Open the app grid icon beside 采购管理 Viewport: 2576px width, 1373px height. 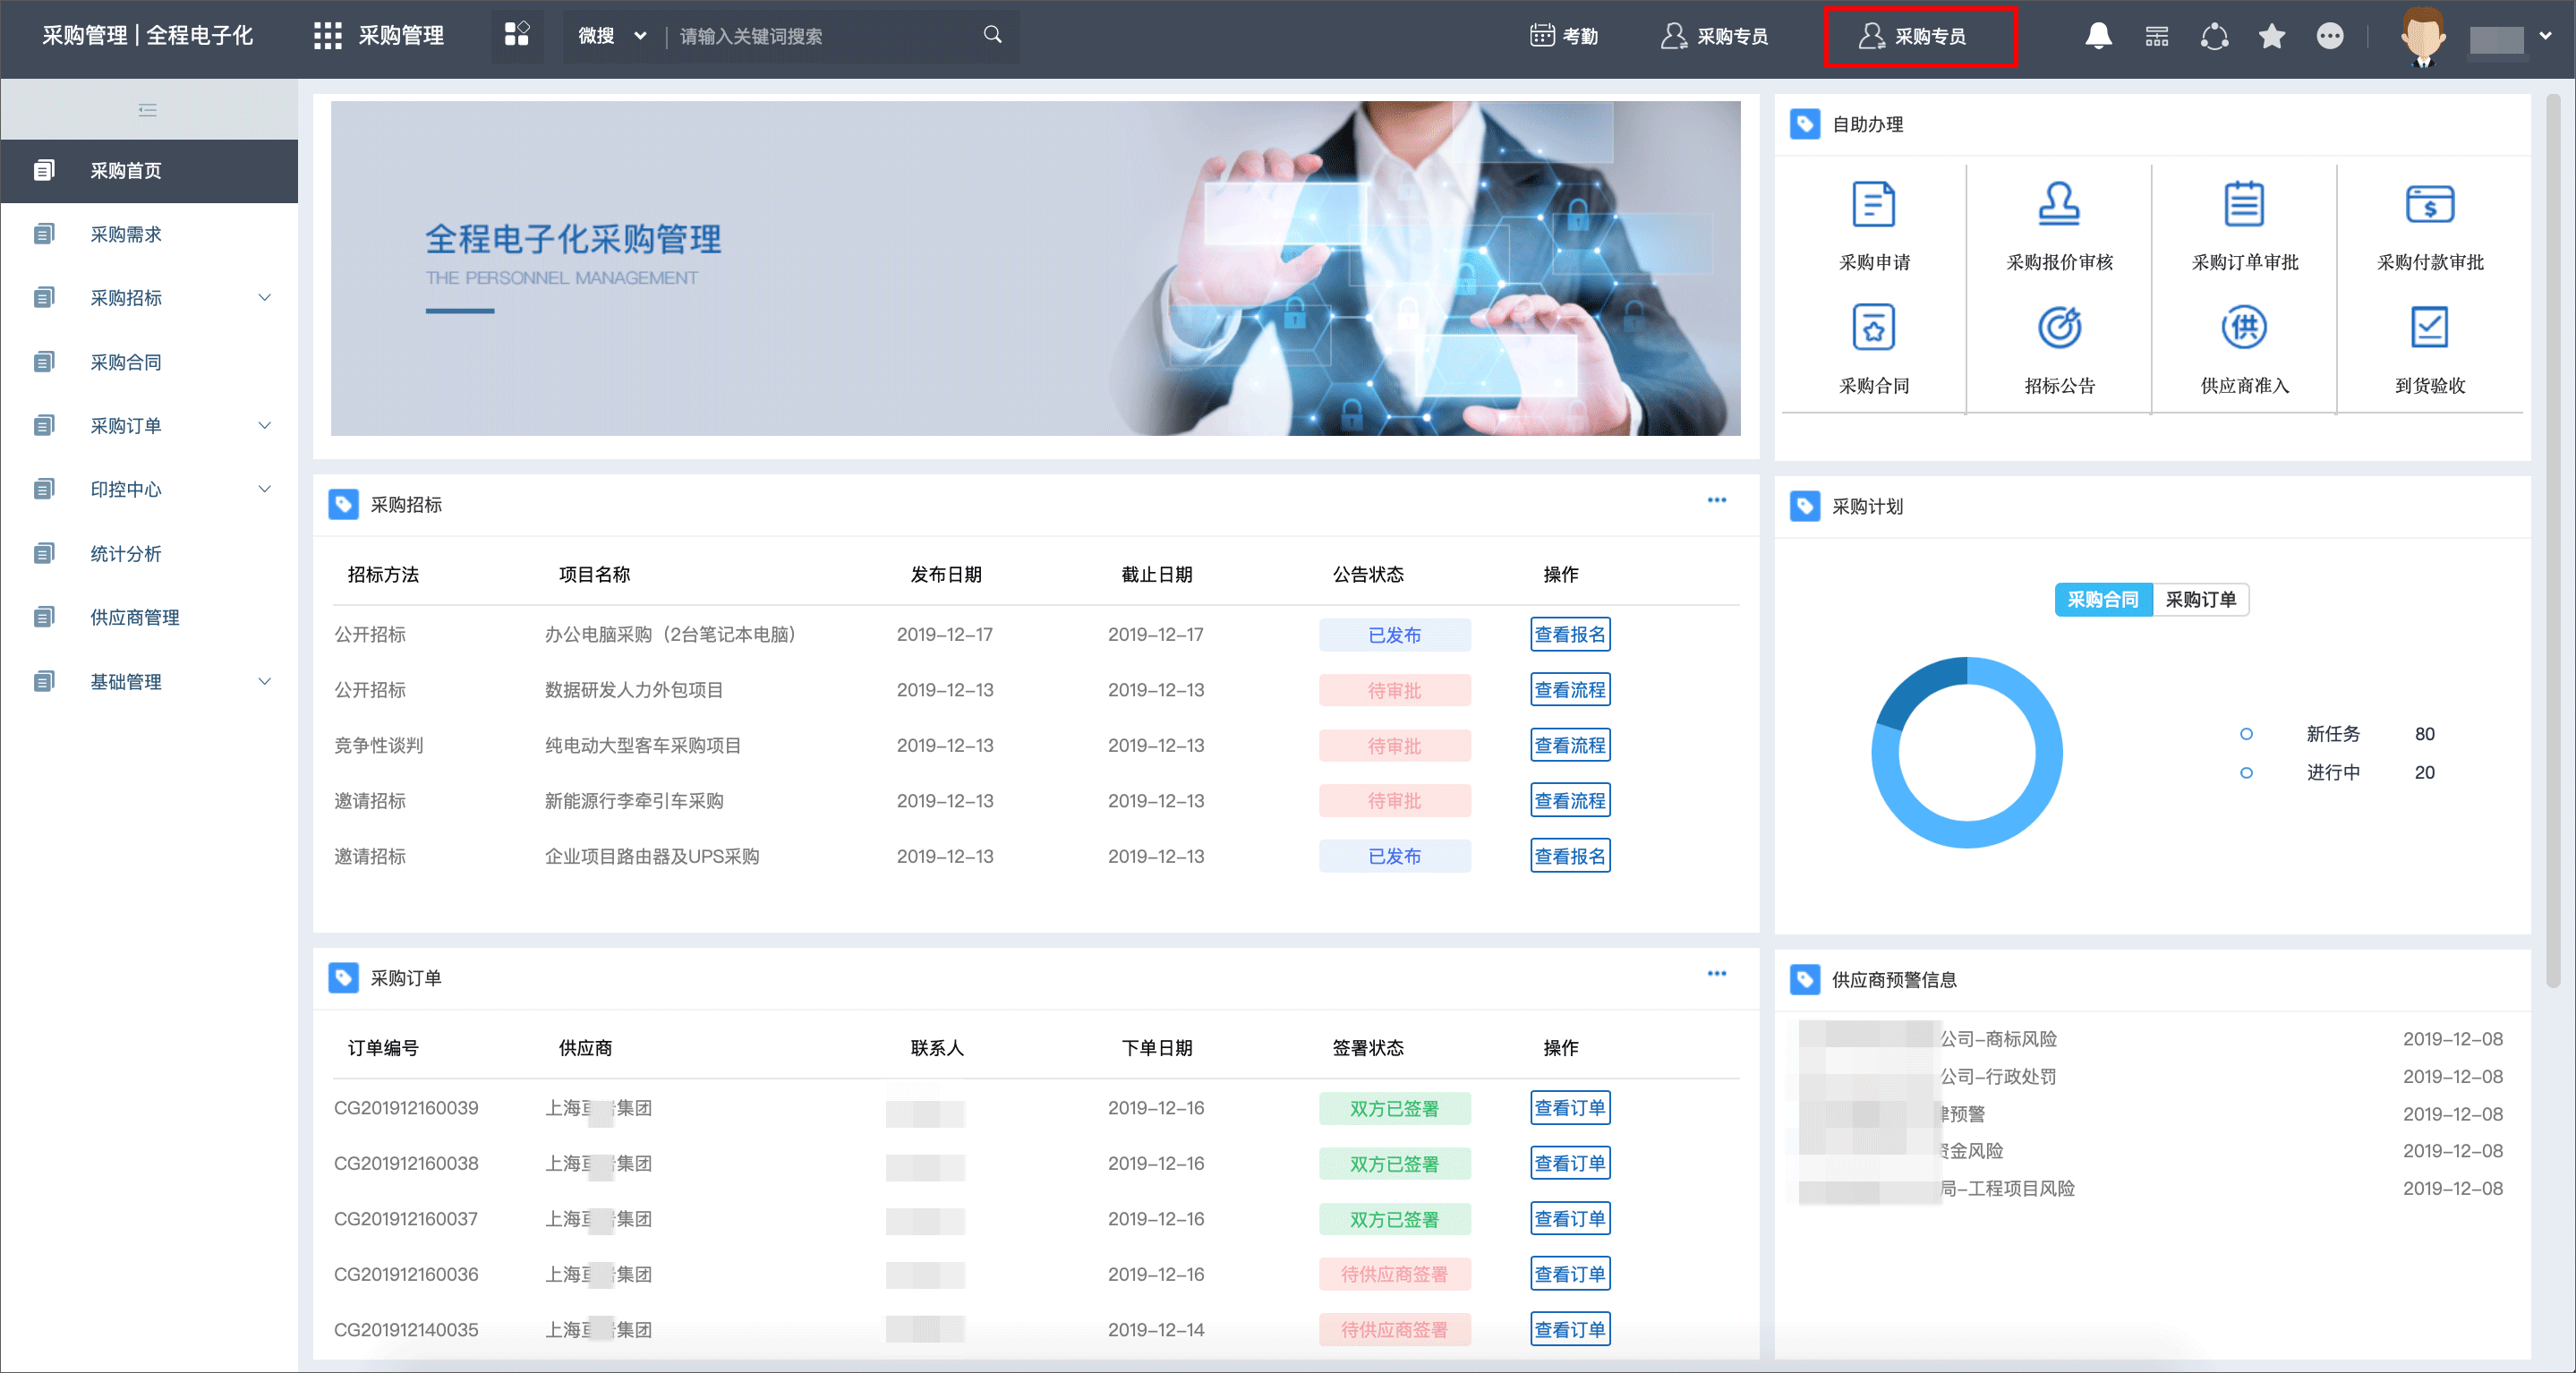coord(327,36)
